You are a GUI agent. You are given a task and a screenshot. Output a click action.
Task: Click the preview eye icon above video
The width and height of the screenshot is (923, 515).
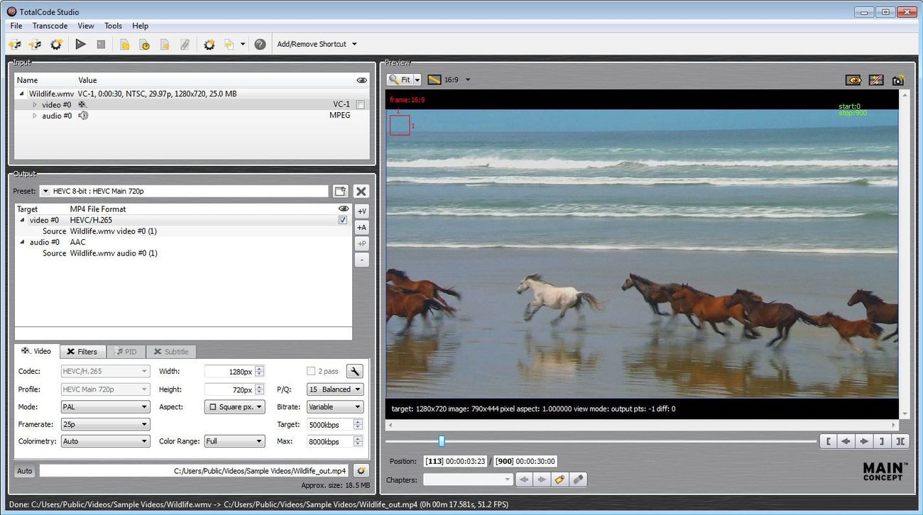point(854,80)
